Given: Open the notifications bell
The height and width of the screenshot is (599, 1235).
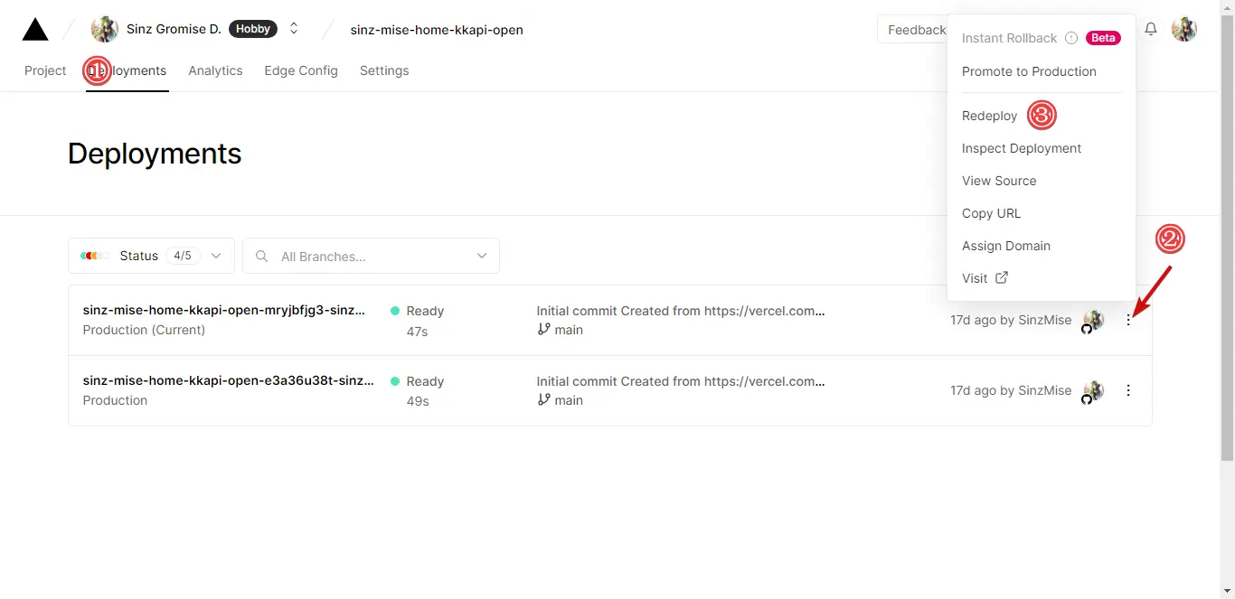Looking at the screenshot, I should 1151,29.
